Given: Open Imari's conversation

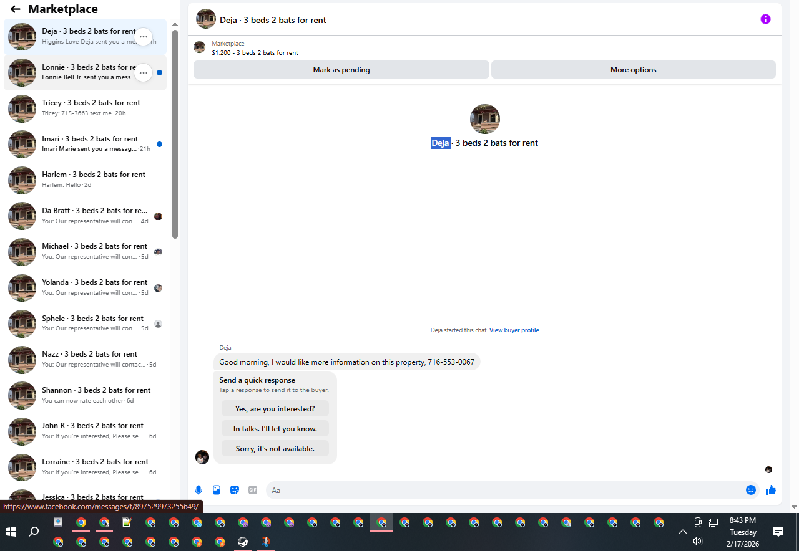Looking at the screenshot, I should point(85,144).
